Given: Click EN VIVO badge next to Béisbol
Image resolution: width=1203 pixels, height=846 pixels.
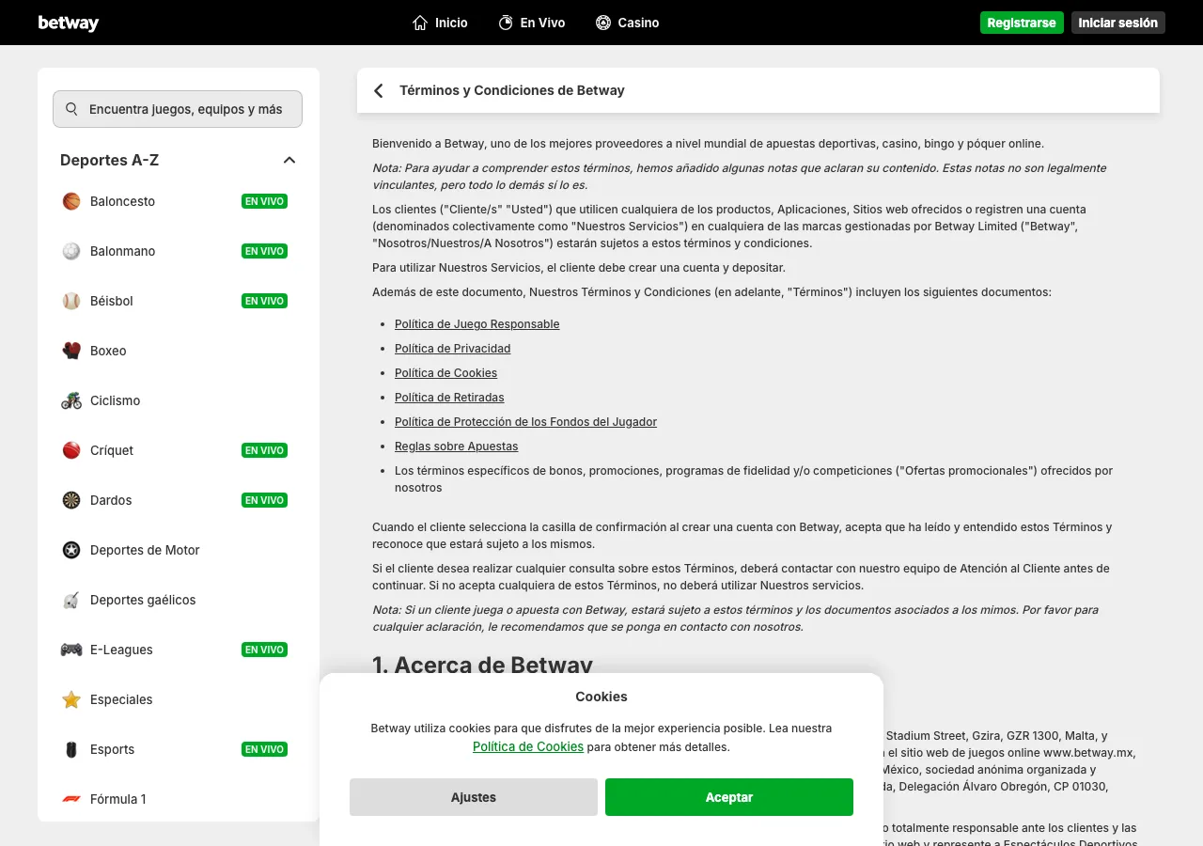Looking at the screenshot, I should coord(264,301).
